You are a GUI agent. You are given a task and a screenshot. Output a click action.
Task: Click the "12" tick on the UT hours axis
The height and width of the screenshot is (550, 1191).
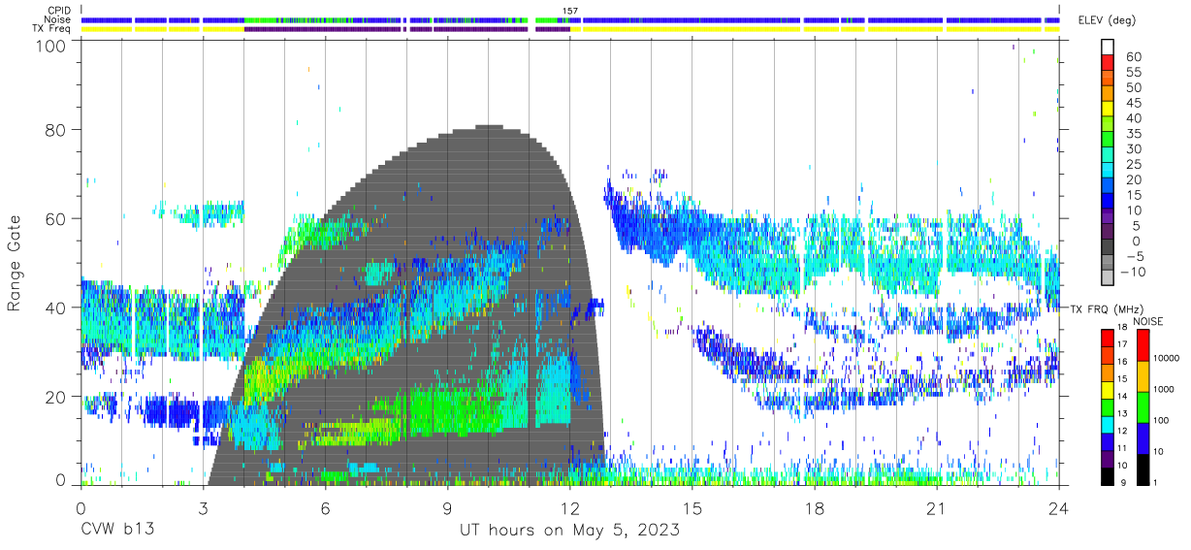pyautogui.click(x=569, y=508)
